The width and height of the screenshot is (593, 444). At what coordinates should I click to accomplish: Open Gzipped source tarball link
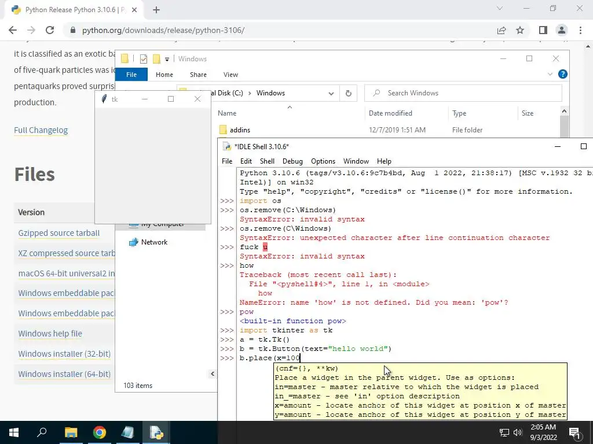(x=59, y=233)
